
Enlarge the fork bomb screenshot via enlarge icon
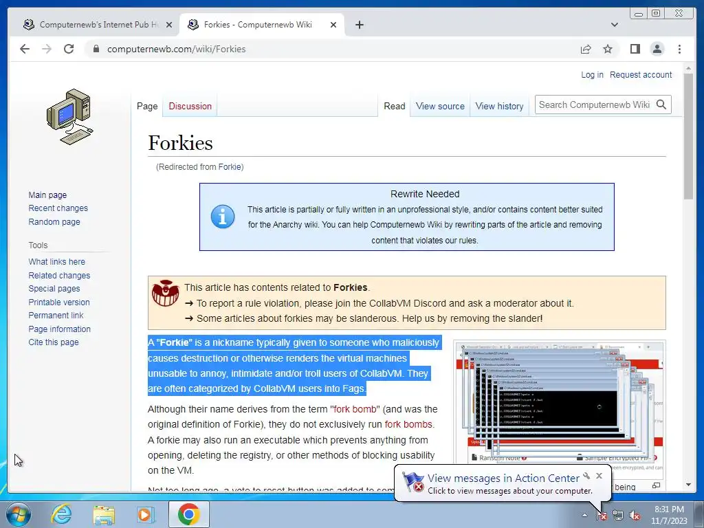[657, 485]
